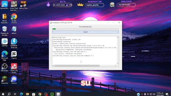Open the microphone tray icon
Viewport: 171px width, 96px height.
pos(145,94)
